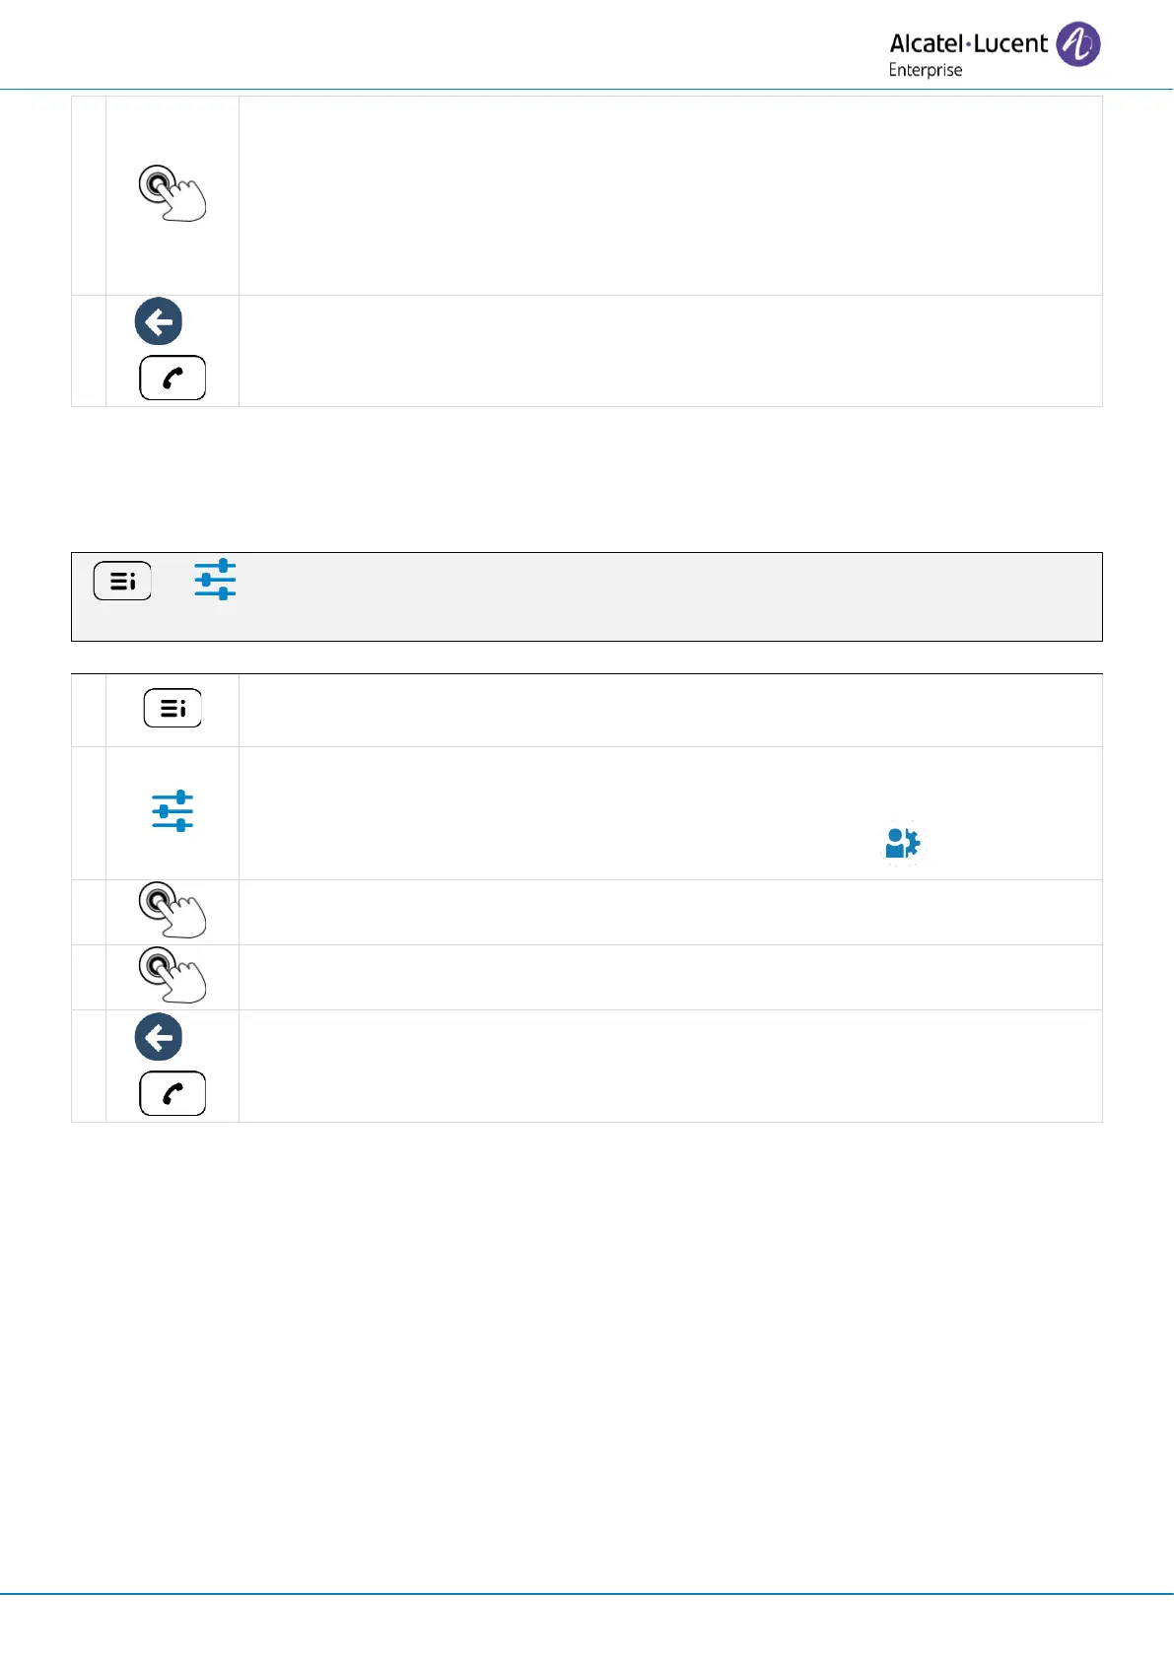Click the phone handset key in the lower table
This screenshot has height=1660, width=1174.
(173, 1093)
